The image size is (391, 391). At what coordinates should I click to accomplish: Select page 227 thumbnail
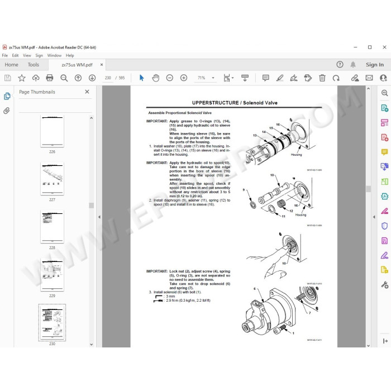(52, 179)
